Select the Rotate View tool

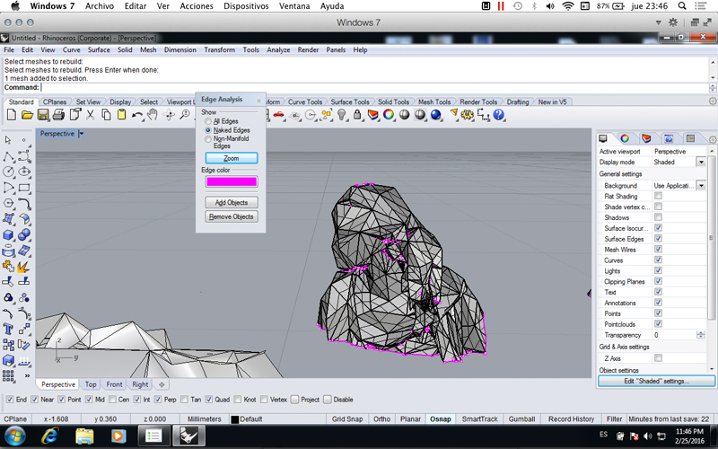click(x=169, y=115)
